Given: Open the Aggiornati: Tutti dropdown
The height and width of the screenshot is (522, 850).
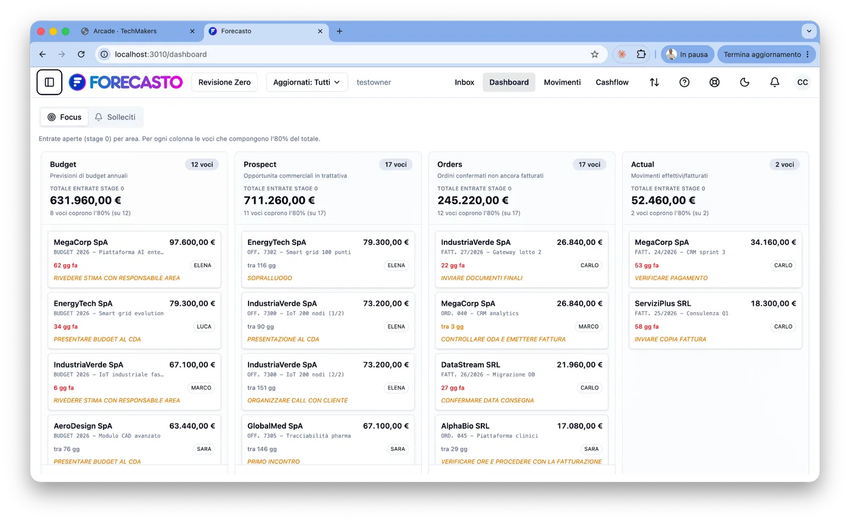Looking at the screenshot, I should tap(307, 82).
